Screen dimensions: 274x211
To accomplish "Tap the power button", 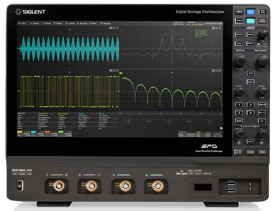I will (x=20, y=186).
